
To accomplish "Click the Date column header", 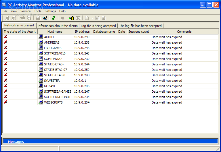I will click(122, 32).
